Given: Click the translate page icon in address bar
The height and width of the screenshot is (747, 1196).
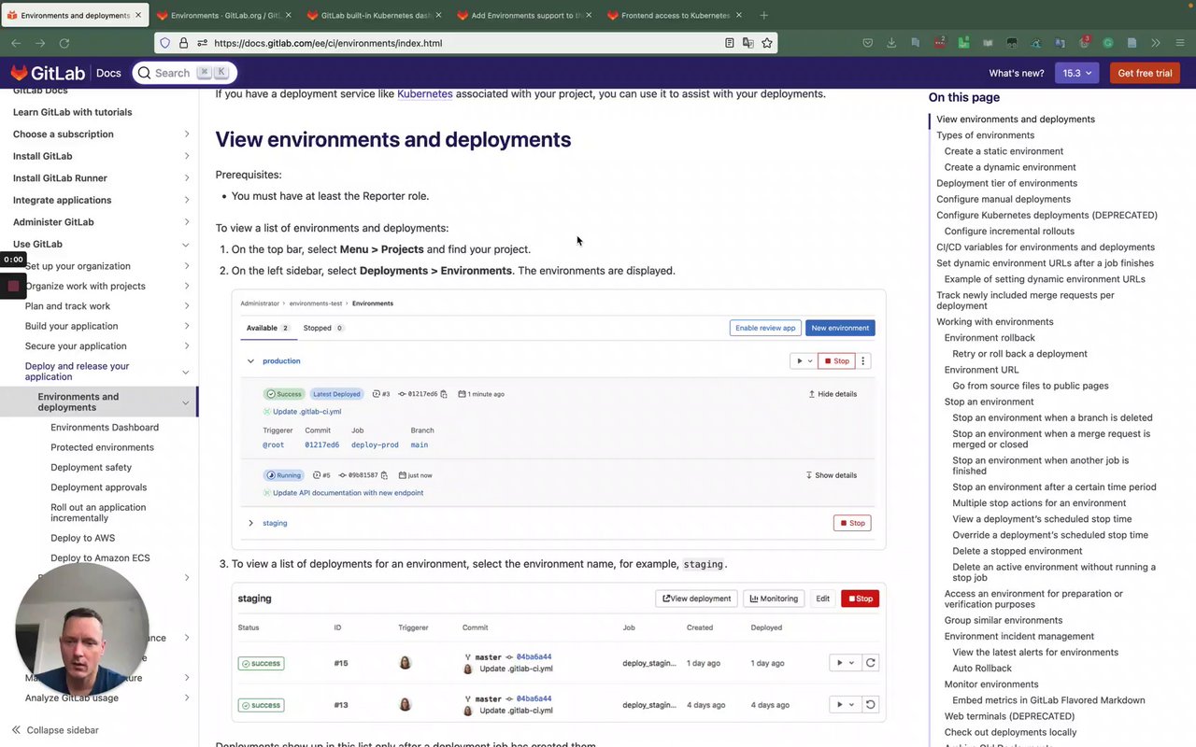Looking at the screenshot, I should pyautogui.click(x=748, y=43).
